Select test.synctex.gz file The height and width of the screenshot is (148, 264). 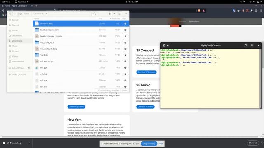pos(81,61)
